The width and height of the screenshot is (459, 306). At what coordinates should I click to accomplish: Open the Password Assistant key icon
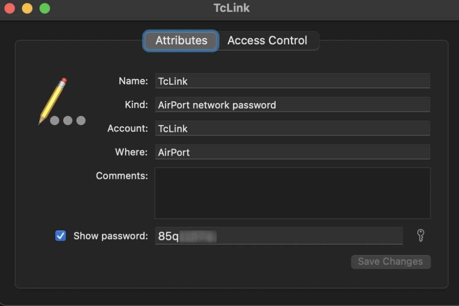coord(420,235)
